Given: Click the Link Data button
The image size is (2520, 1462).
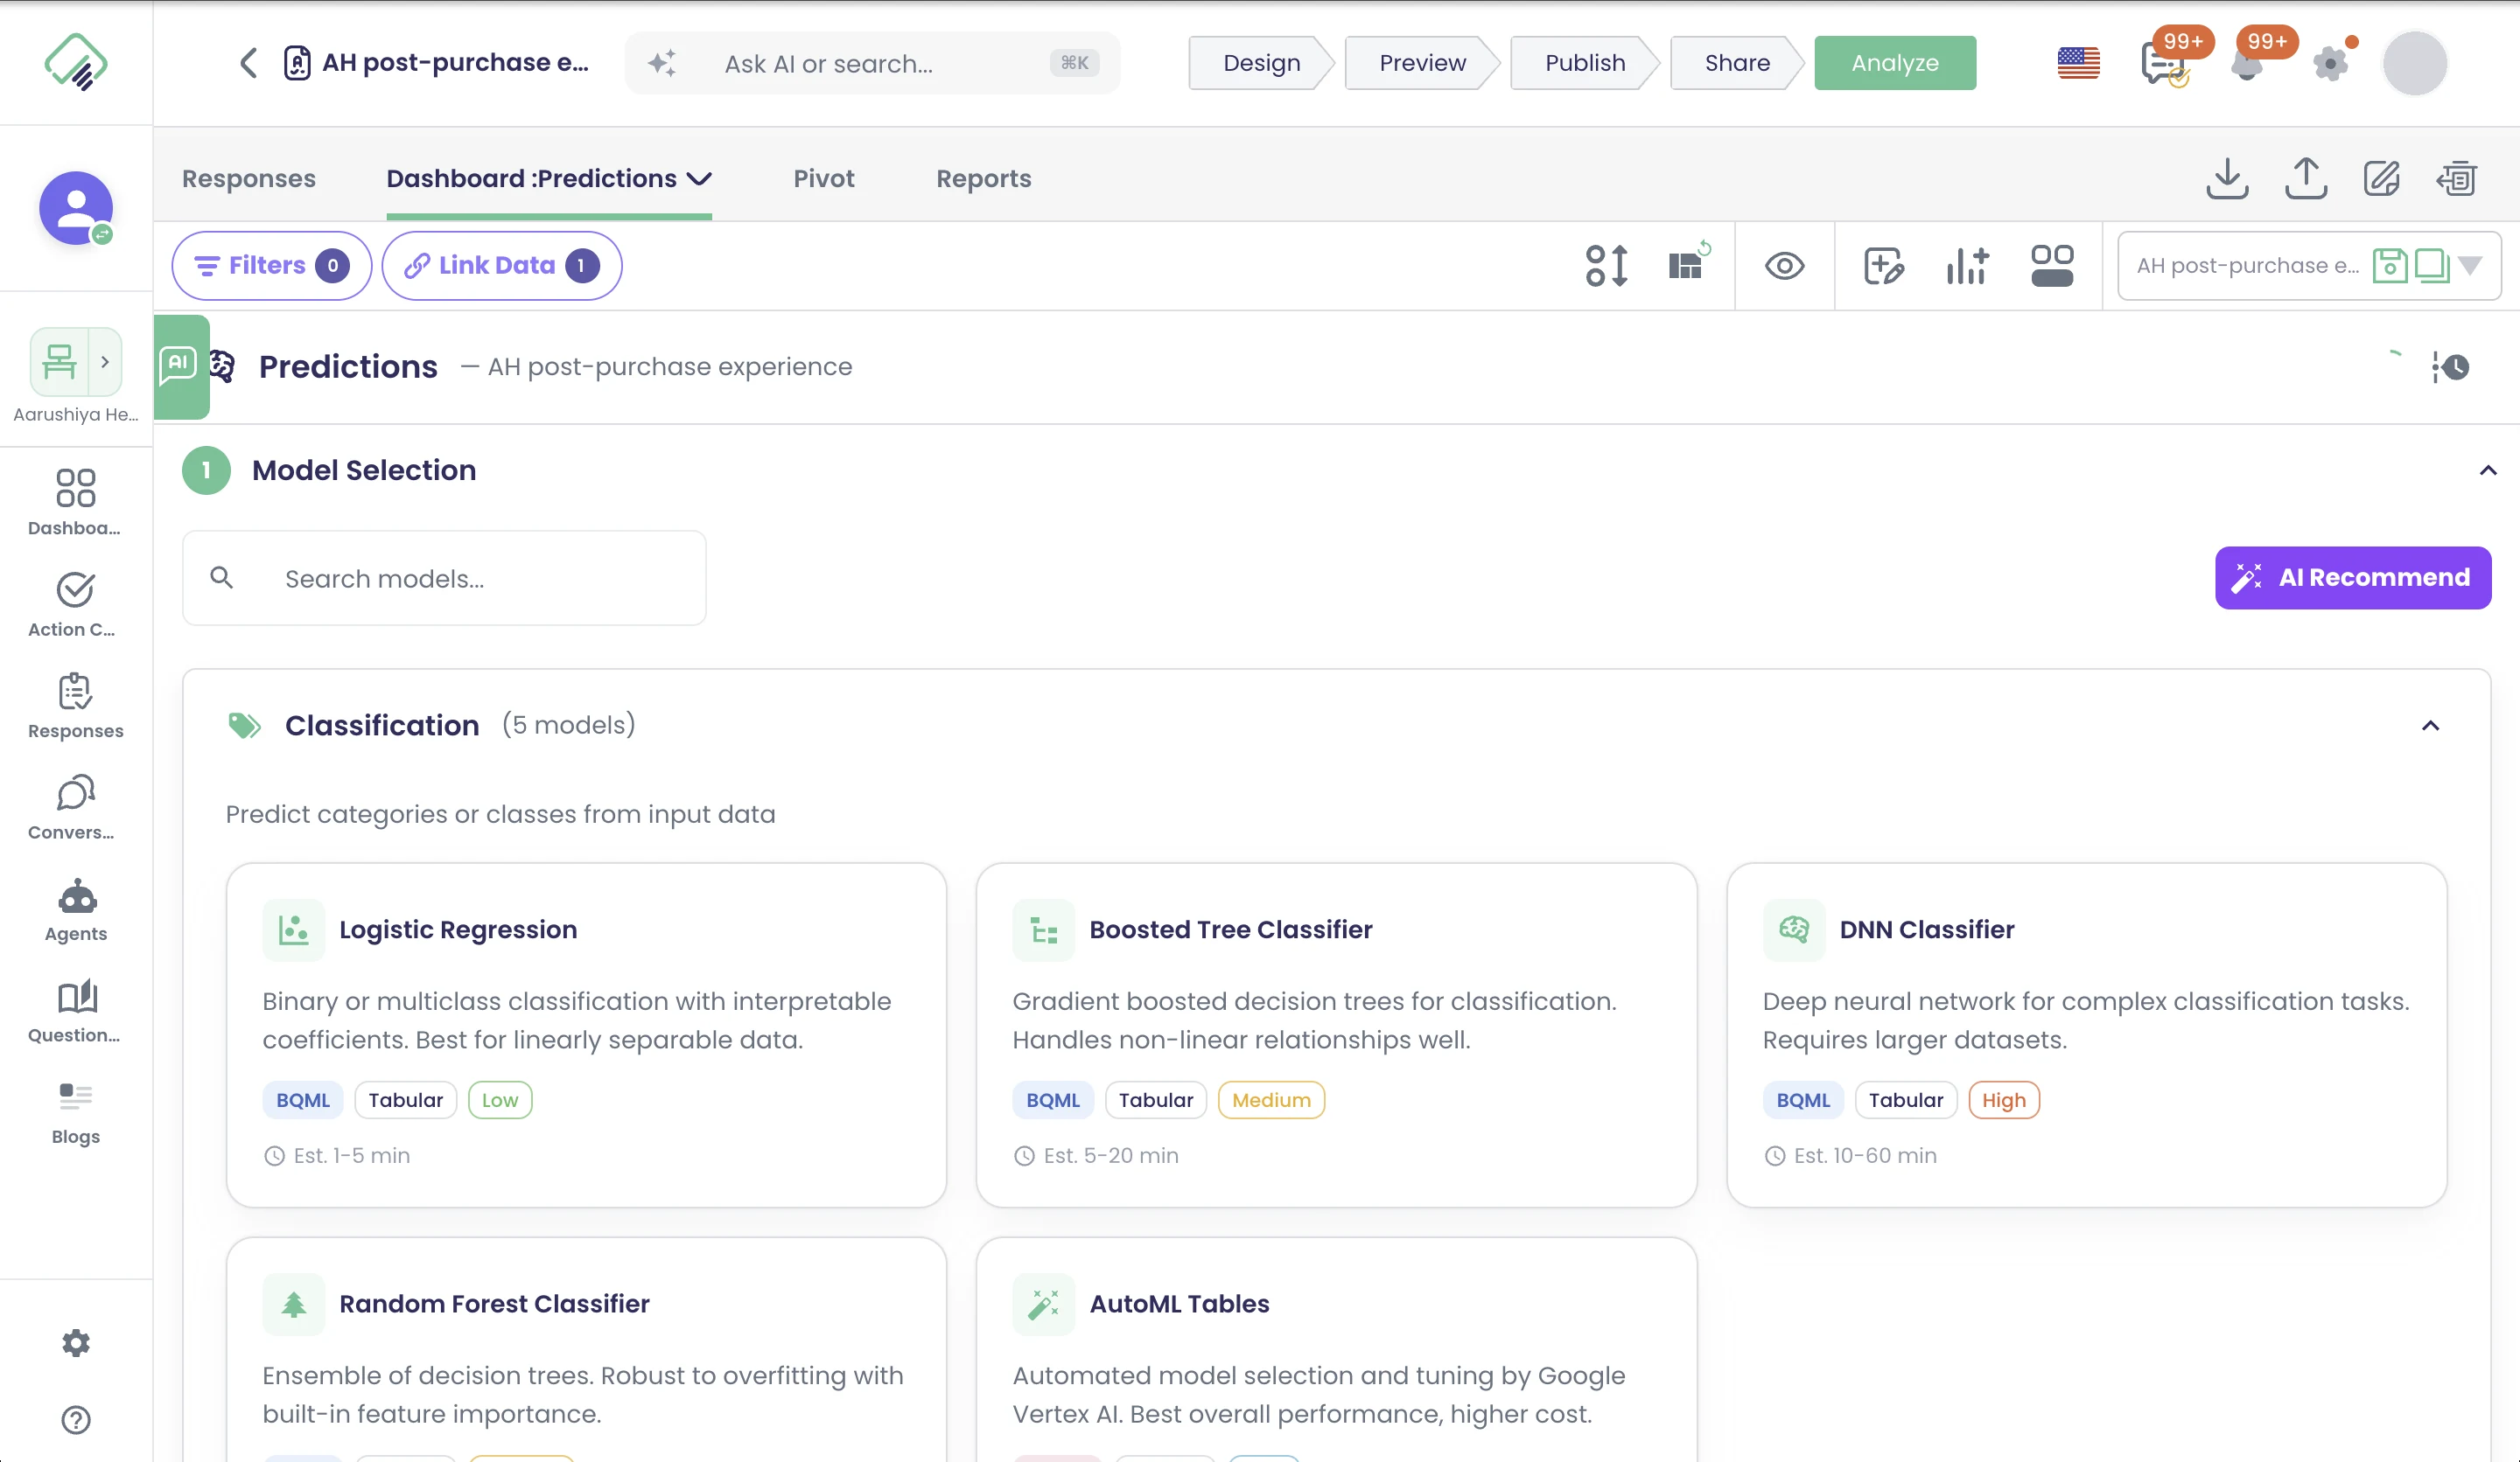Looking at the screenshot, I should (502, 266).
